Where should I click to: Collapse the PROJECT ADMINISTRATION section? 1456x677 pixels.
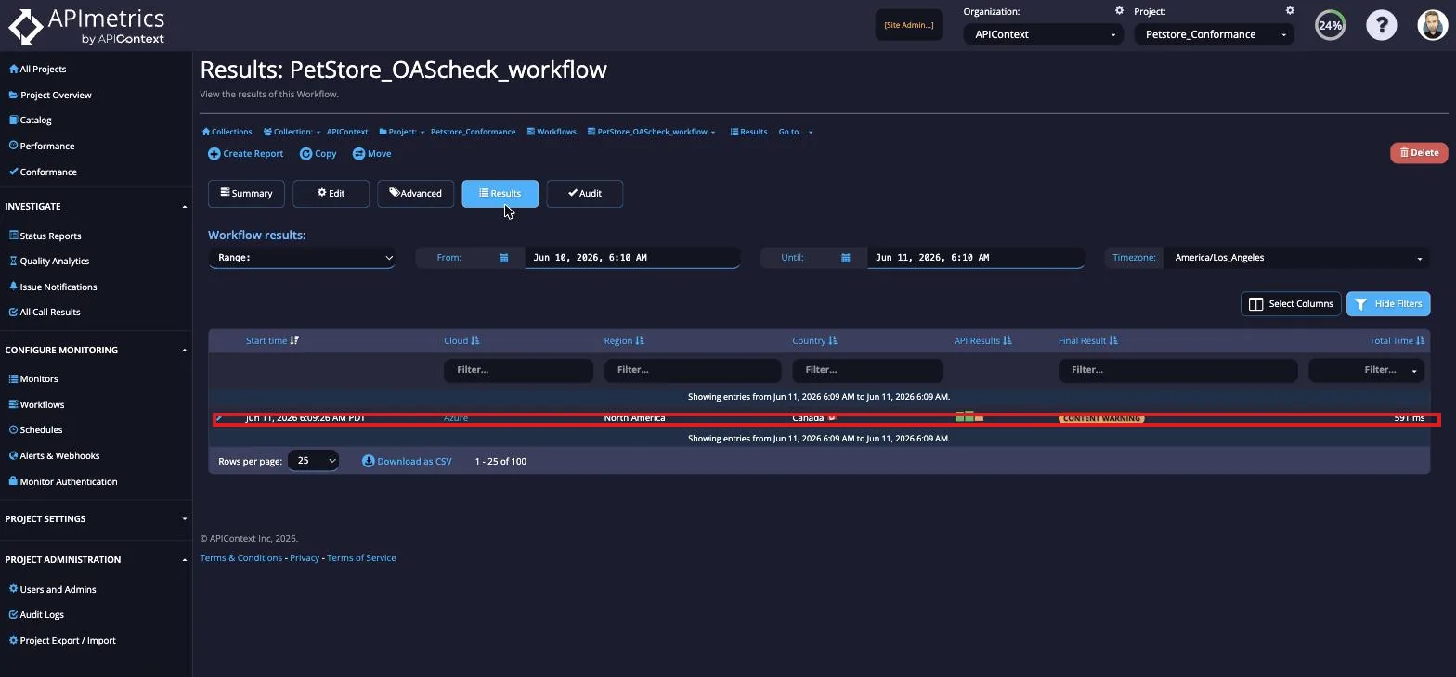[96, 559]
